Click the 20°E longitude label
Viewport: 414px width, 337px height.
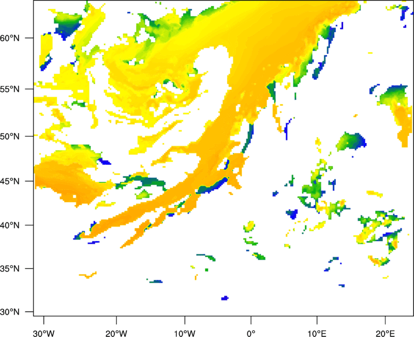(385, 333)
